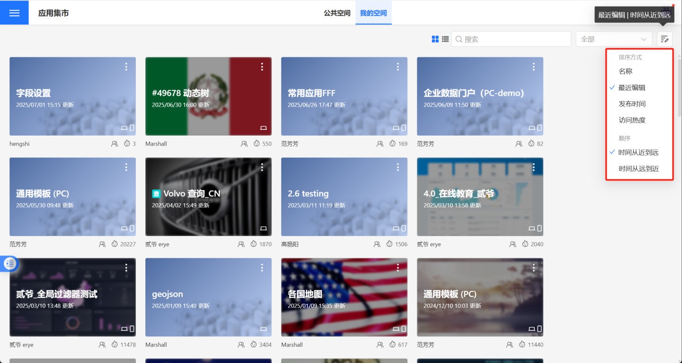Expand the 全部 filter dropdown
Screen dimensions: 682x363
[613, 39]
